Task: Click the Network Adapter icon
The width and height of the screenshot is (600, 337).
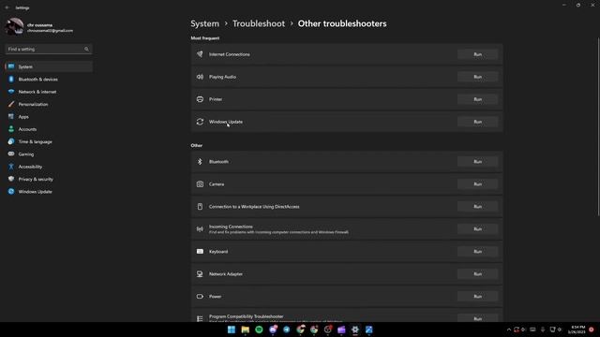Action: tap(200, 274)
